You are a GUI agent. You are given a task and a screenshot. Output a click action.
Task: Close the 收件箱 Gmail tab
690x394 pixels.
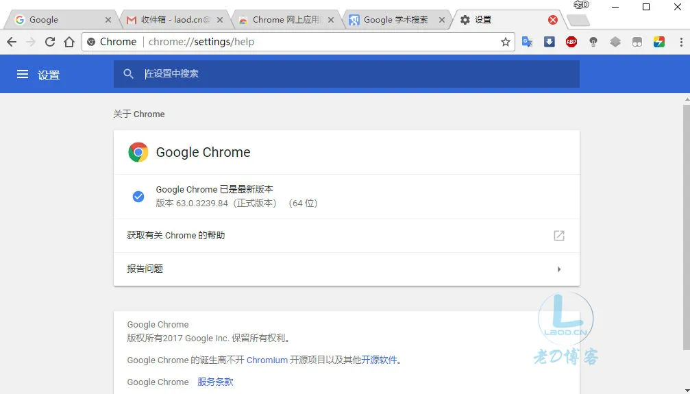point(220,20)
